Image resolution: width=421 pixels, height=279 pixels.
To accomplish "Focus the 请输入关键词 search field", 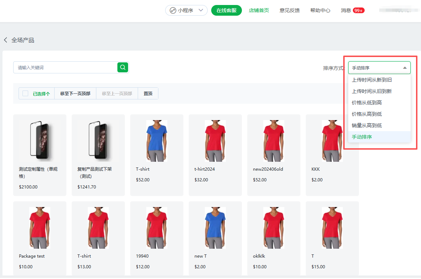I will 66,67.
